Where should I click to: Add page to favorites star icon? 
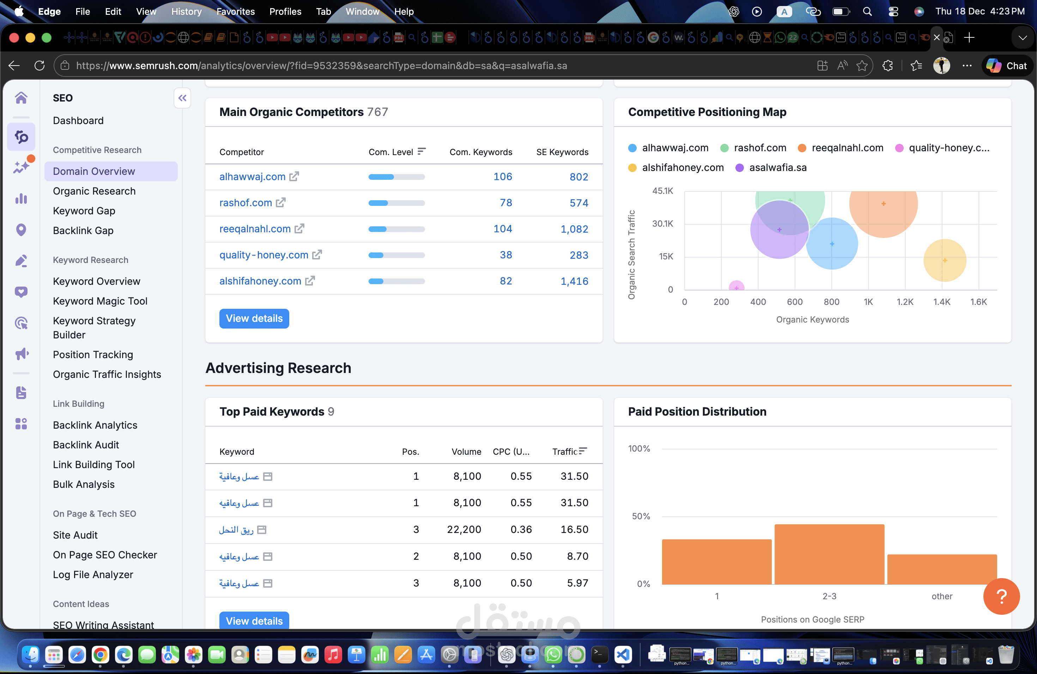click(862, 66)
